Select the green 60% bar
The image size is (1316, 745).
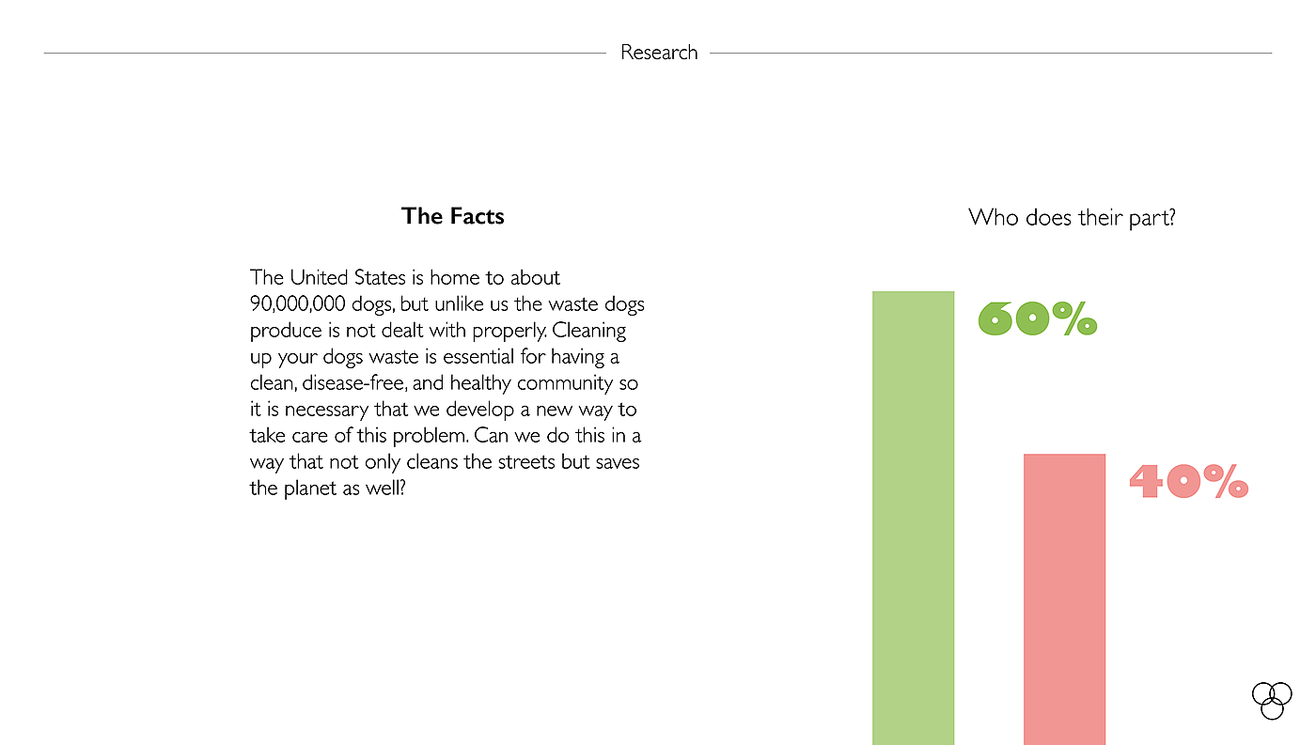point(913,517)
